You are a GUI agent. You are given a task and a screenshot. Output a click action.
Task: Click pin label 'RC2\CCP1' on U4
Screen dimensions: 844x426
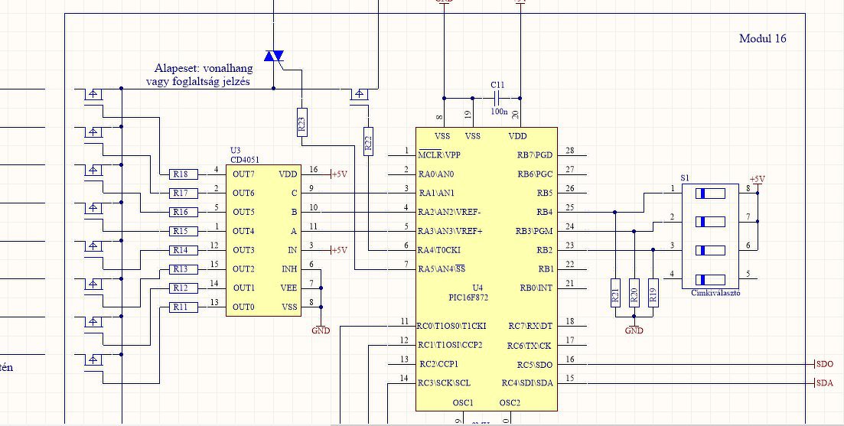pos(438,364)
